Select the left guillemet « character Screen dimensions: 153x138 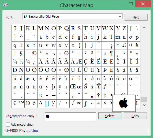[x=47, y=54]
